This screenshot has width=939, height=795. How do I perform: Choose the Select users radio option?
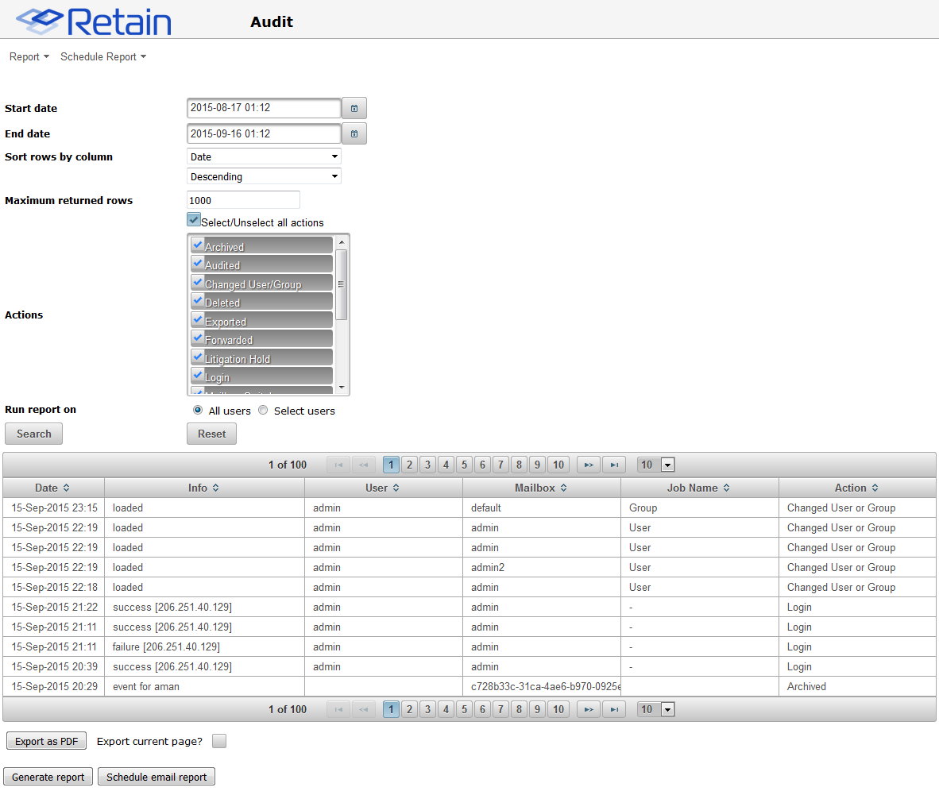click(263, 411)
